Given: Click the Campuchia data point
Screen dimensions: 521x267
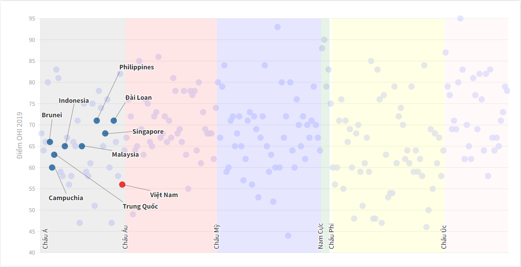Looking at the screenshot, I should pos(52,168).
